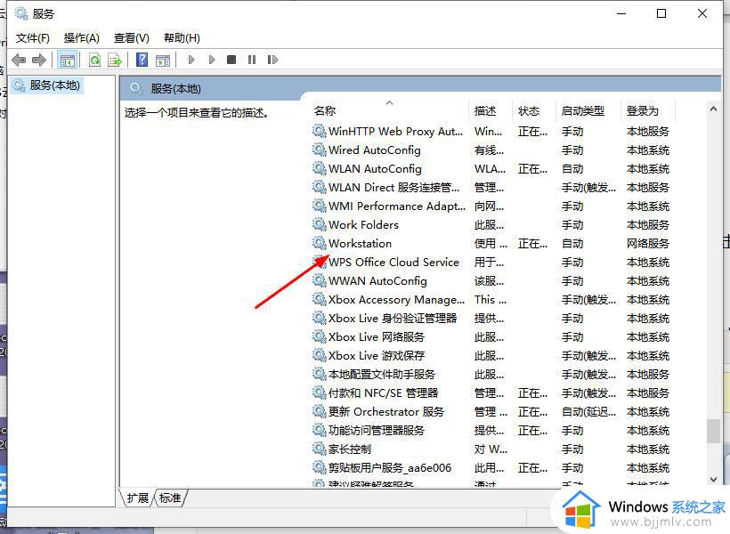730x534 pixels.
Task: Select the 功能访问管理器服务 service
Action: (x=491, y=430)
